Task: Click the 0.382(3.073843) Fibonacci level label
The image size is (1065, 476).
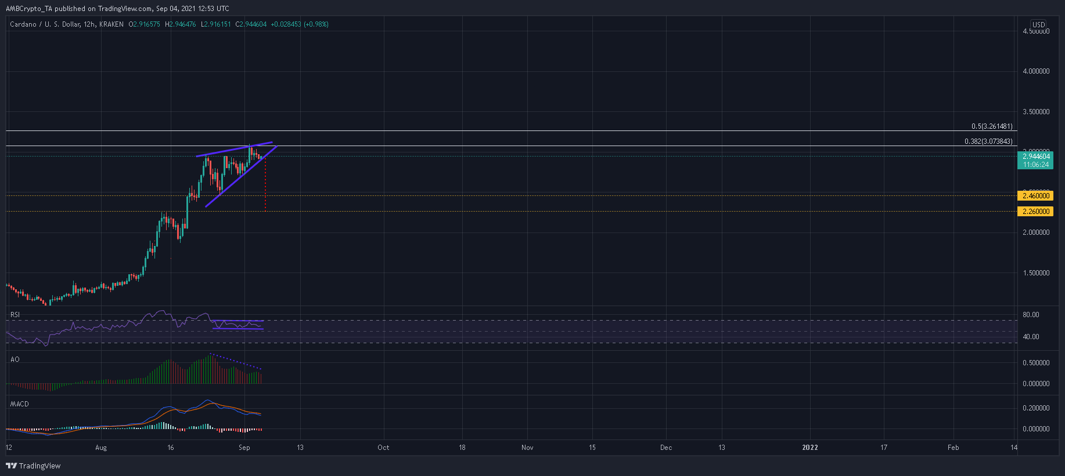Action: pyautogui.click(x=988, y=141)
